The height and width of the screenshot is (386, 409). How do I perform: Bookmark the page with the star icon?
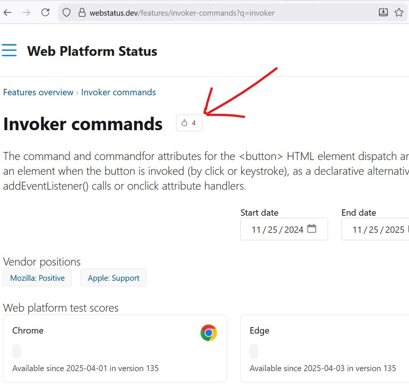tap(399, 13)
